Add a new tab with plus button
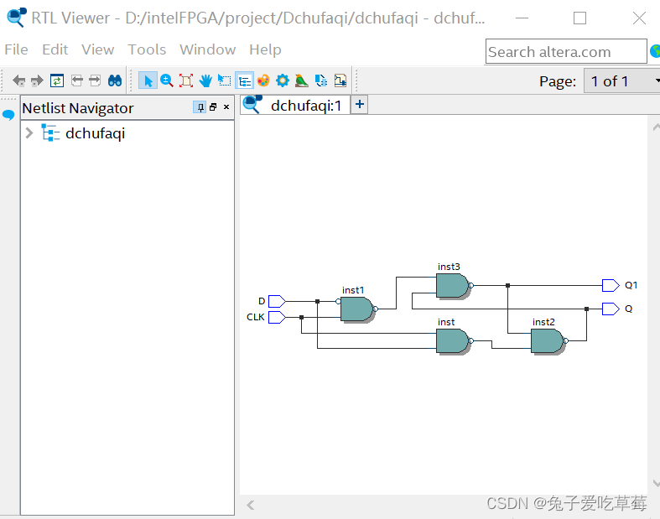This screenshot has width=660, height=519. pyautogui.click(x=360, y=105)
